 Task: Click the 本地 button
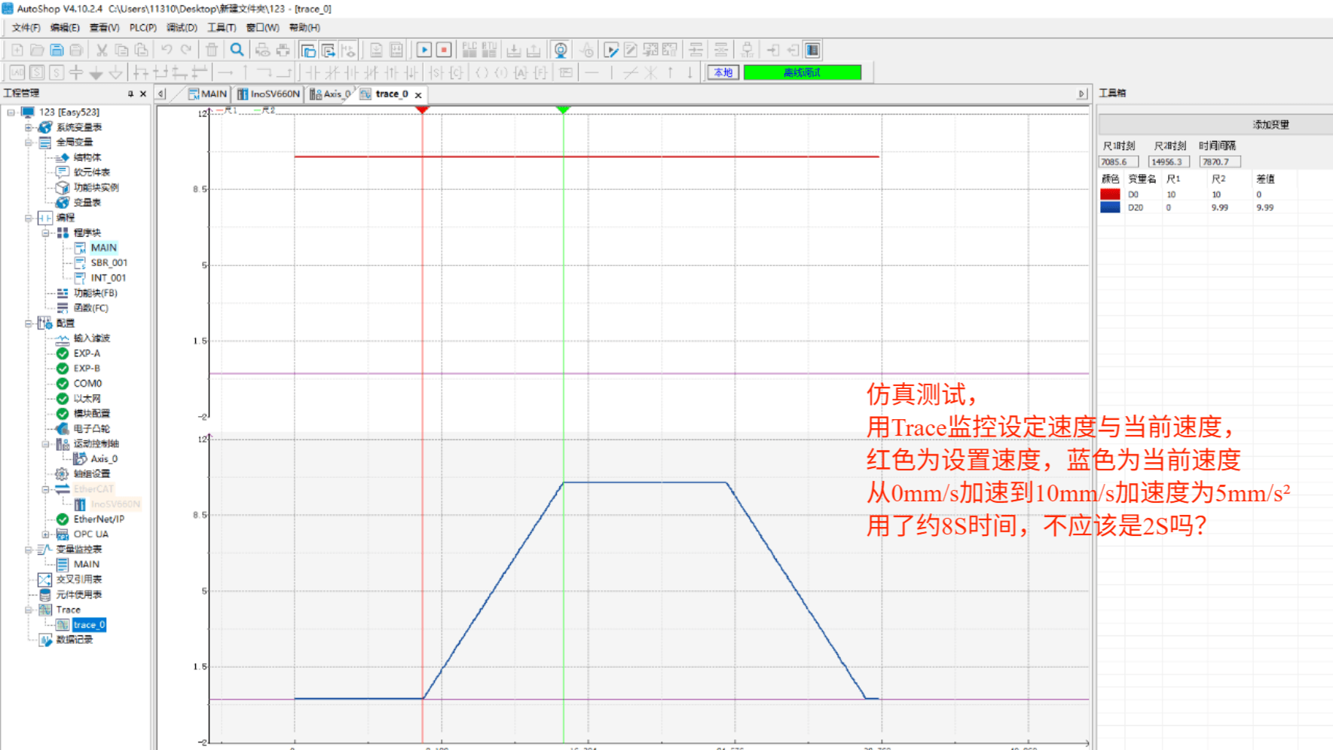[723, 72]
